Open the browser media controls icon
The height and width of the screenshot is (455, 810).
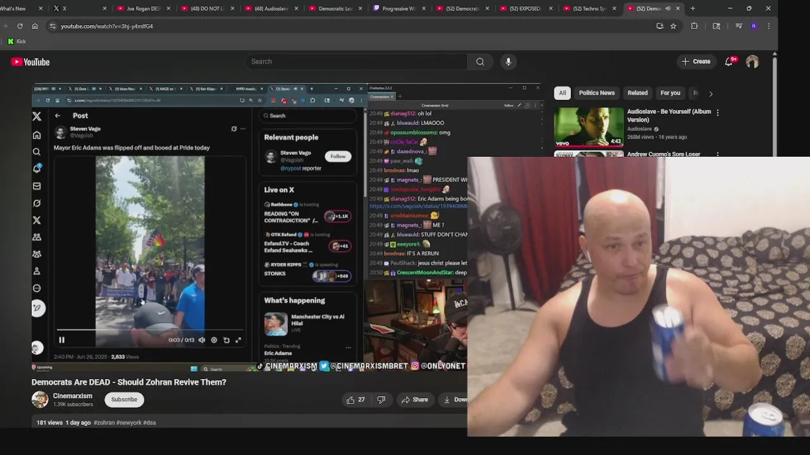tap(738, 26)
